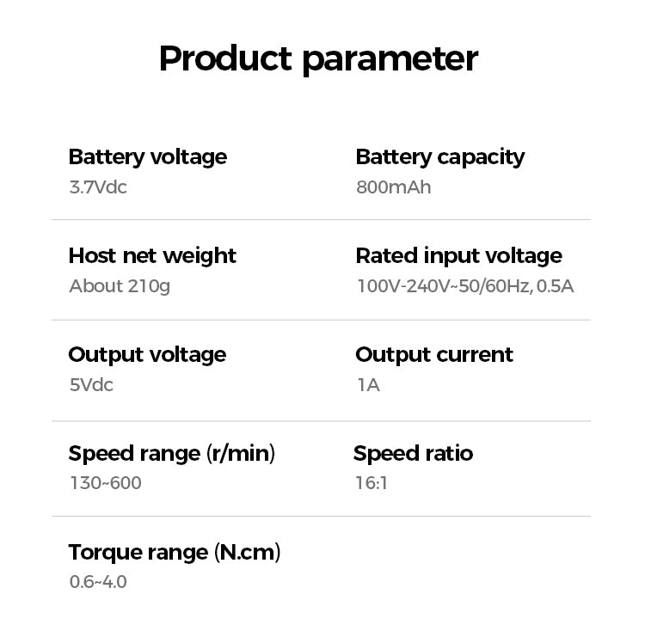Click the 1A value
The height and width of the screenshot is (643, 645).
[x=367, y=385]
